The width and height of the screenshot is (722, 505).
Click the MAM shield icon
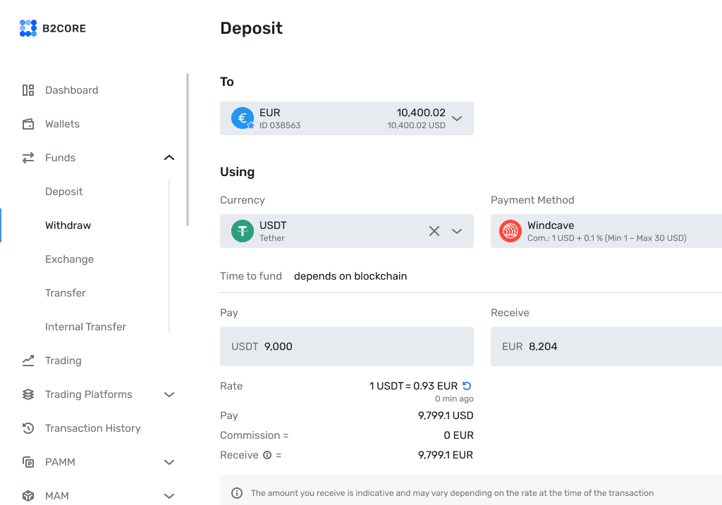(x=27, y=495)
